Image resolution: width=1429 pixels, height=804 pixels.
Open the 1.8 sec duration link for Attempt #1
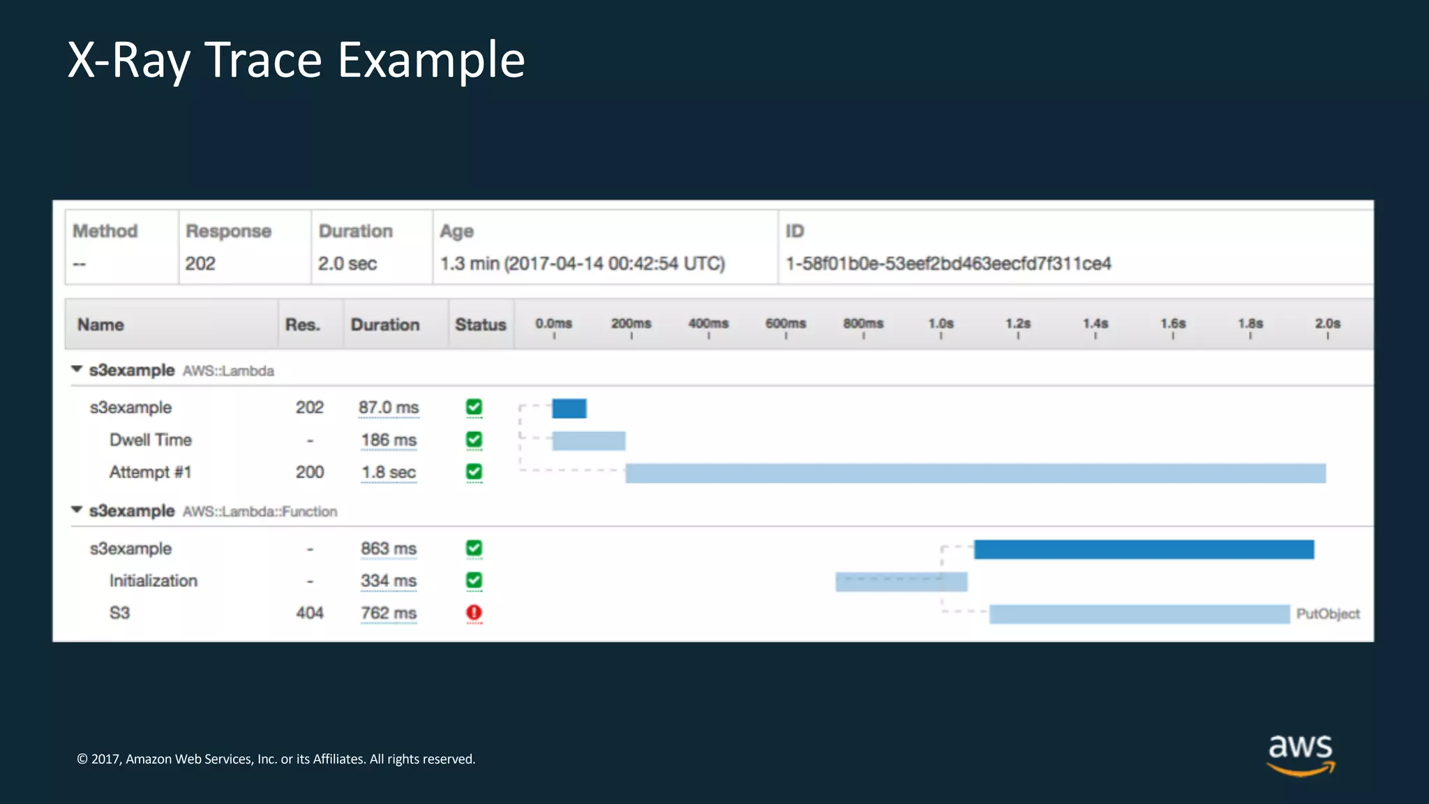pos(388,472)
